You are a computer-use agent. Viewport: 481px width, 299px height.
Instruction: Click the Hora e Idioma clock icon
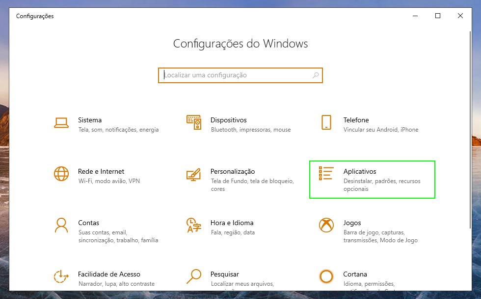tap(194, 225)
